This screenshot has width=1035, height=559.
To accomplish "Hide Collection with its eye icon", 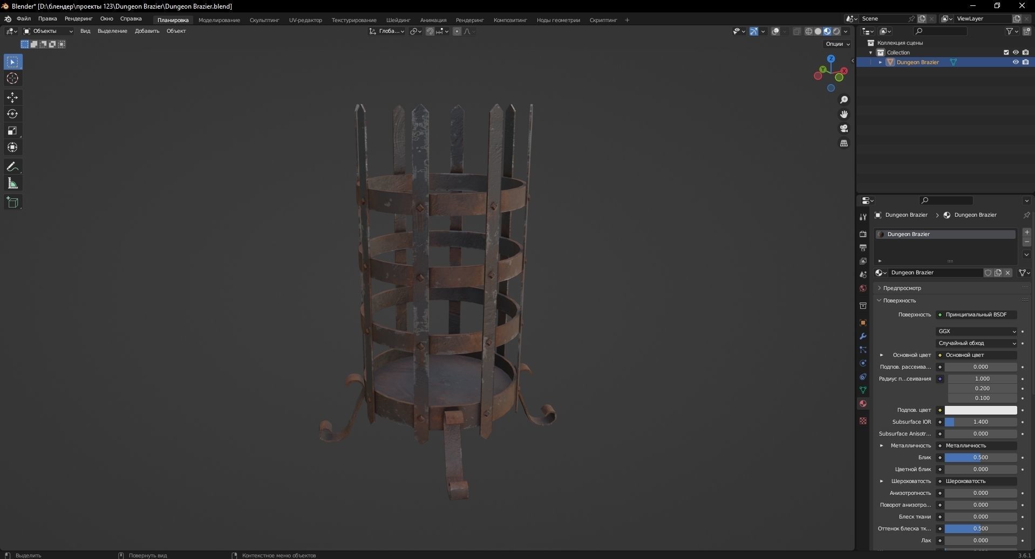I will click(x=1016, y=52).
